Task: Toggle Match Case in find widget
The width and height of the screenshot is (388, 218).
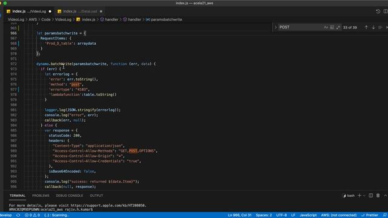Action: point(326,27)
